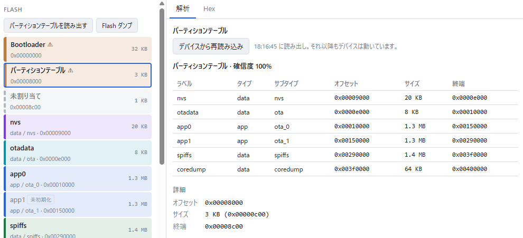Click the coredump row in partition table

click(345, 169)
